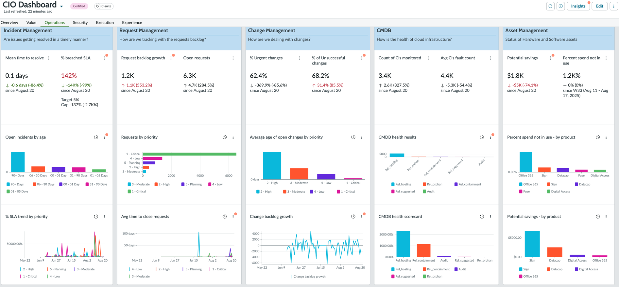
Task: Toggle Office 365 legend in Percent spend chart
Action: [528, 184]
